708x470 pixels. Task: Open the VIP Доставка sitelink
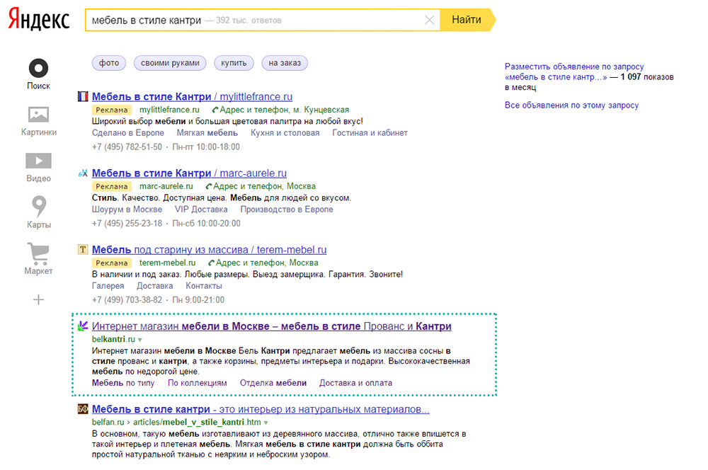coord(201,210)
